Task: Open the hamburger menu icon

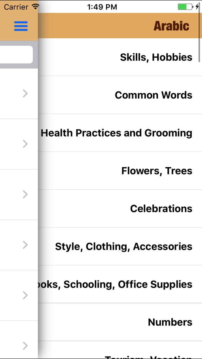Action: pyautogui.click(x=21, y=26)
